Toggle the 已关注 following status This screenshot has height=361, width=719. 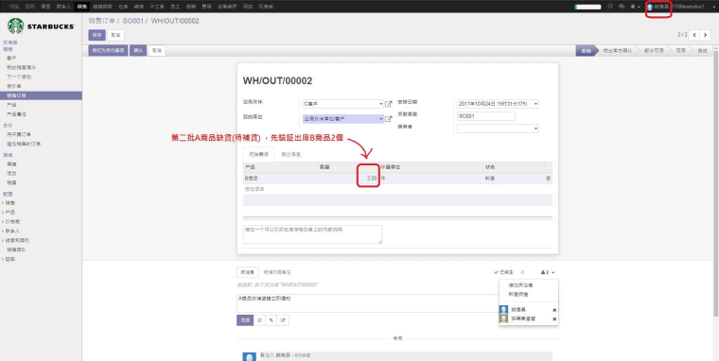pyautogui.click(x=503, y=272)
